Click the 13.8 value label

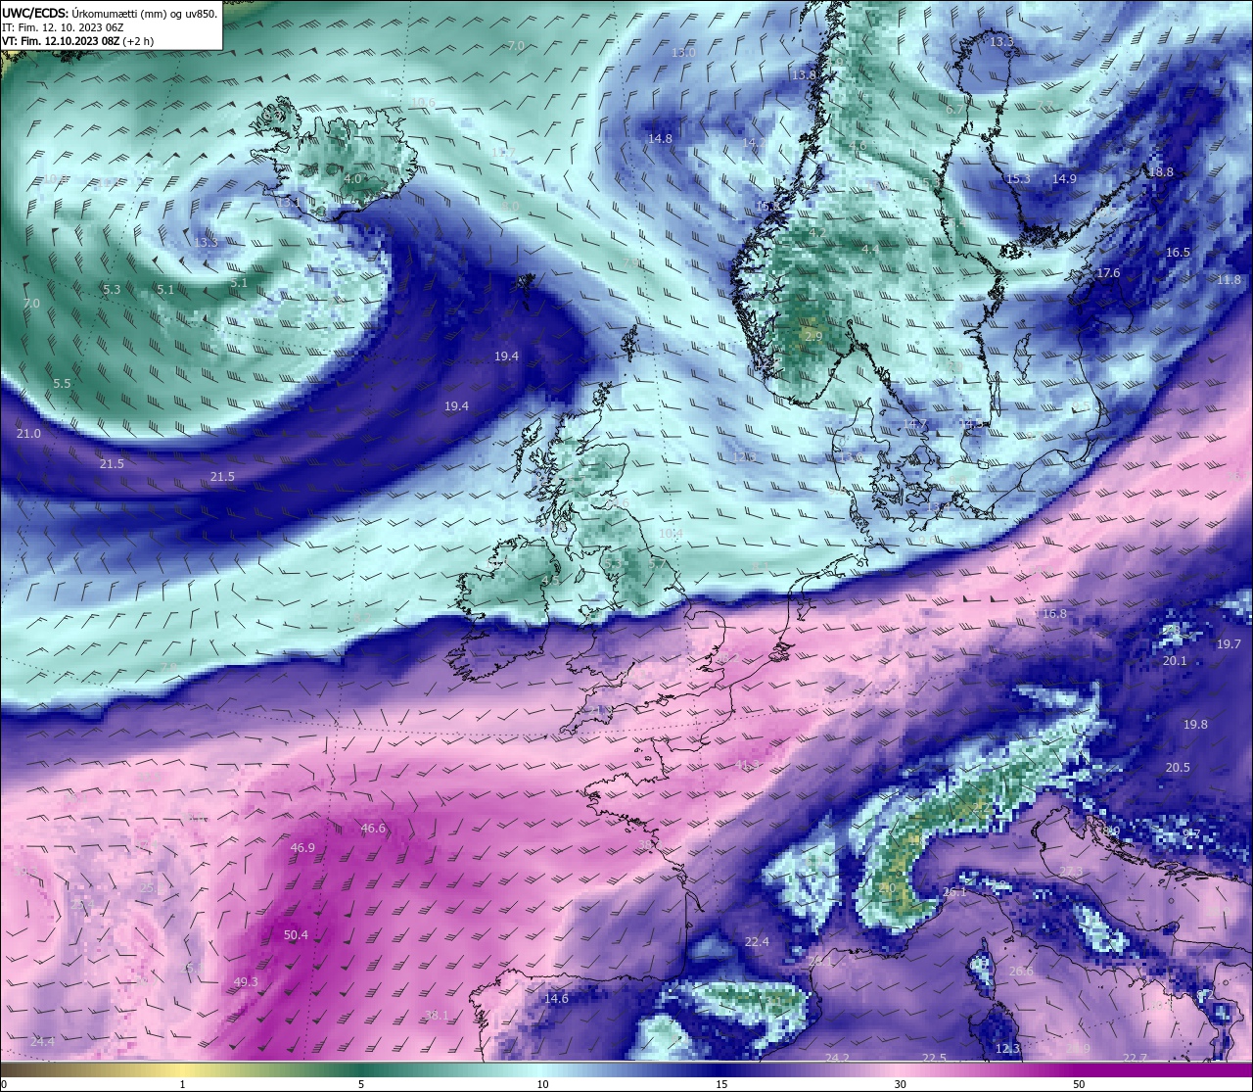pyautogui.click(x=804, y=75)
